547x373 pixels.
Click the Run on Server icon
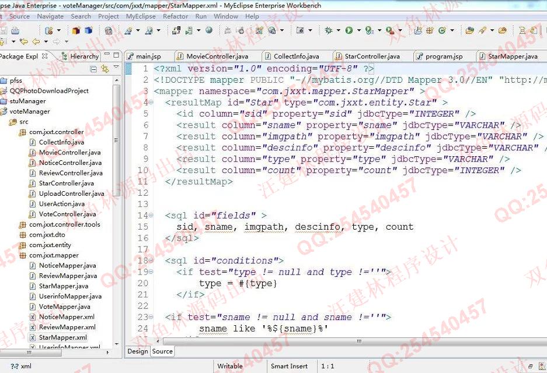[370, 30]
